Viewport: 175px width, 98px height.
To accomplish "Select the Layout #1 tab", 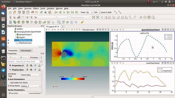I will coord(53,27).
